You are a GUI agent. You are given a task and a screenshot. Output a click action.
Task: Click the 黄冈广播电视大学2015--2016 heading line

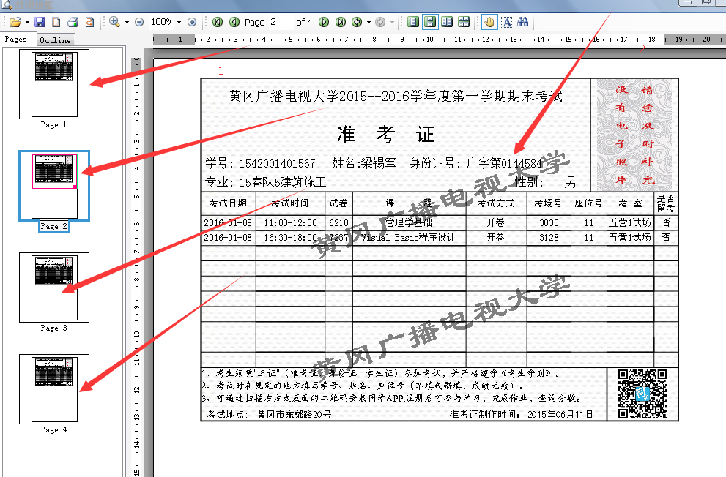(x=396, y=96)
